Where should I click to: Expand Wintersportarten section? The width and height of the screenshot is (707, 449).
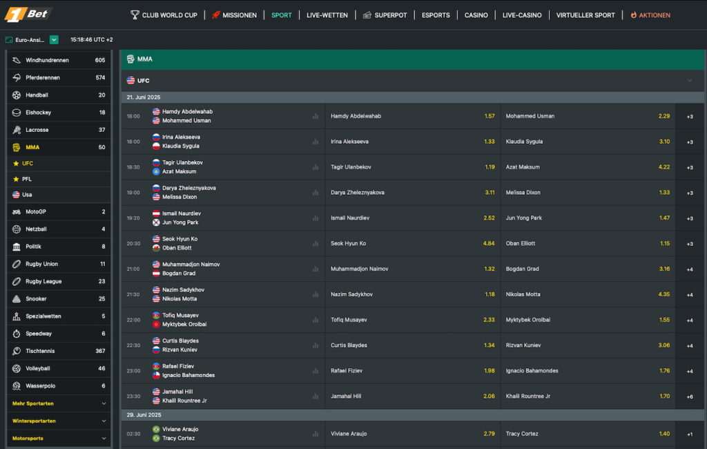(x=59, y=421)
